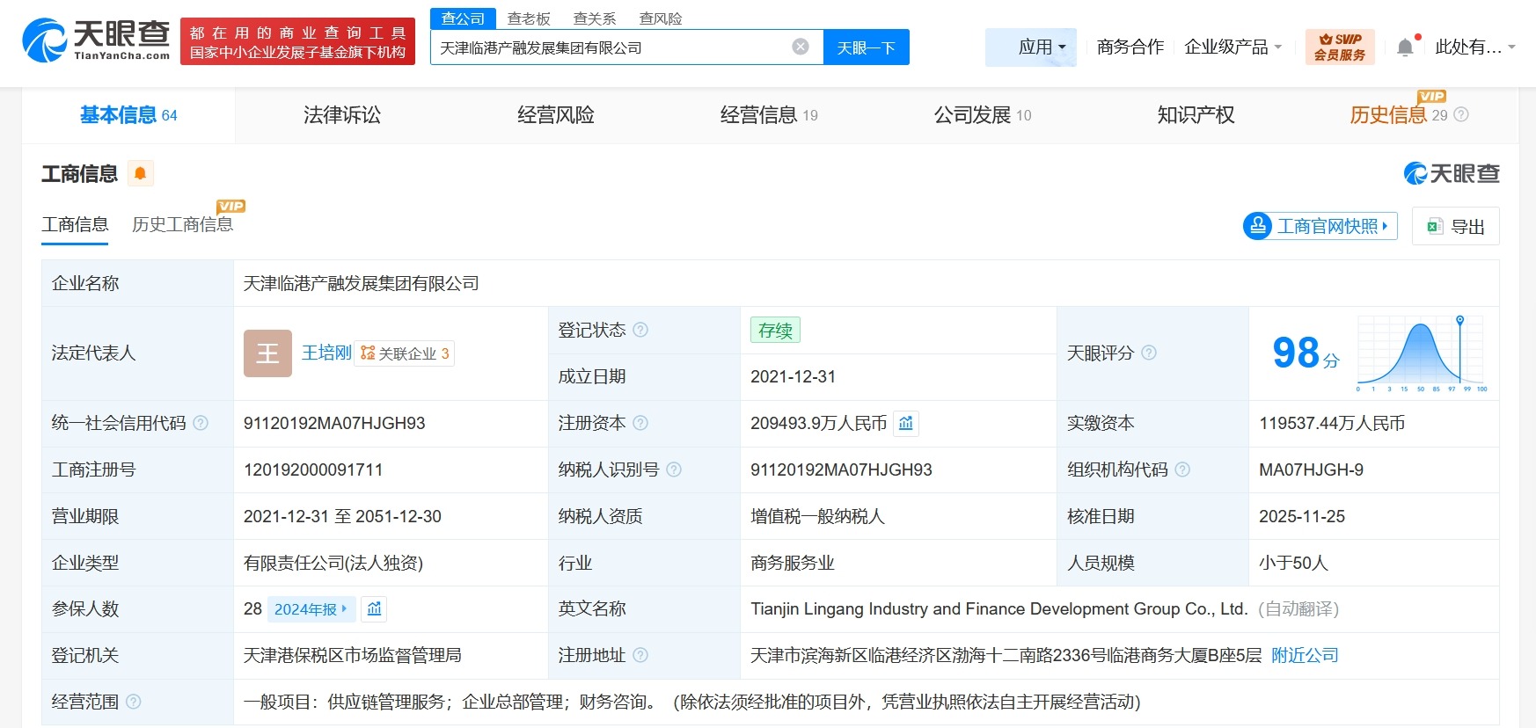Show the help icon next to 纳税人识别号
Screen dimensions: 1536x728
click(x=674, y=470)
